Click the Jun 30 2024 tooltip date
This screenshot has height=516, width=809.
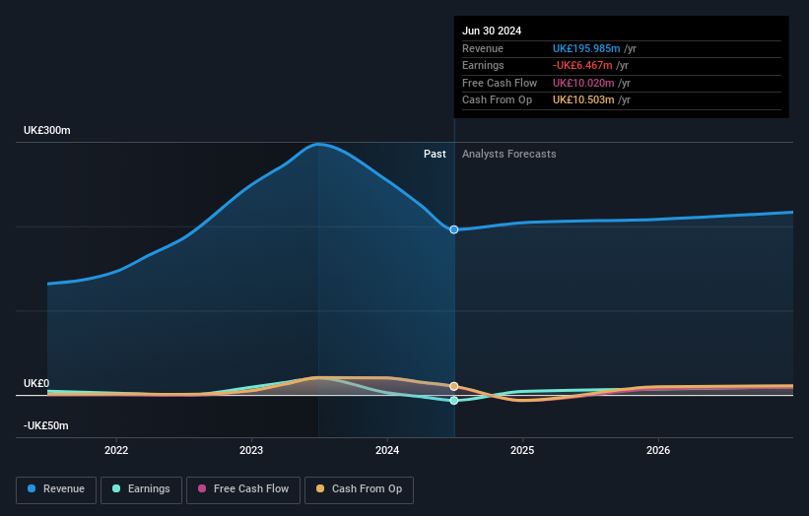(x=492, y=31)
